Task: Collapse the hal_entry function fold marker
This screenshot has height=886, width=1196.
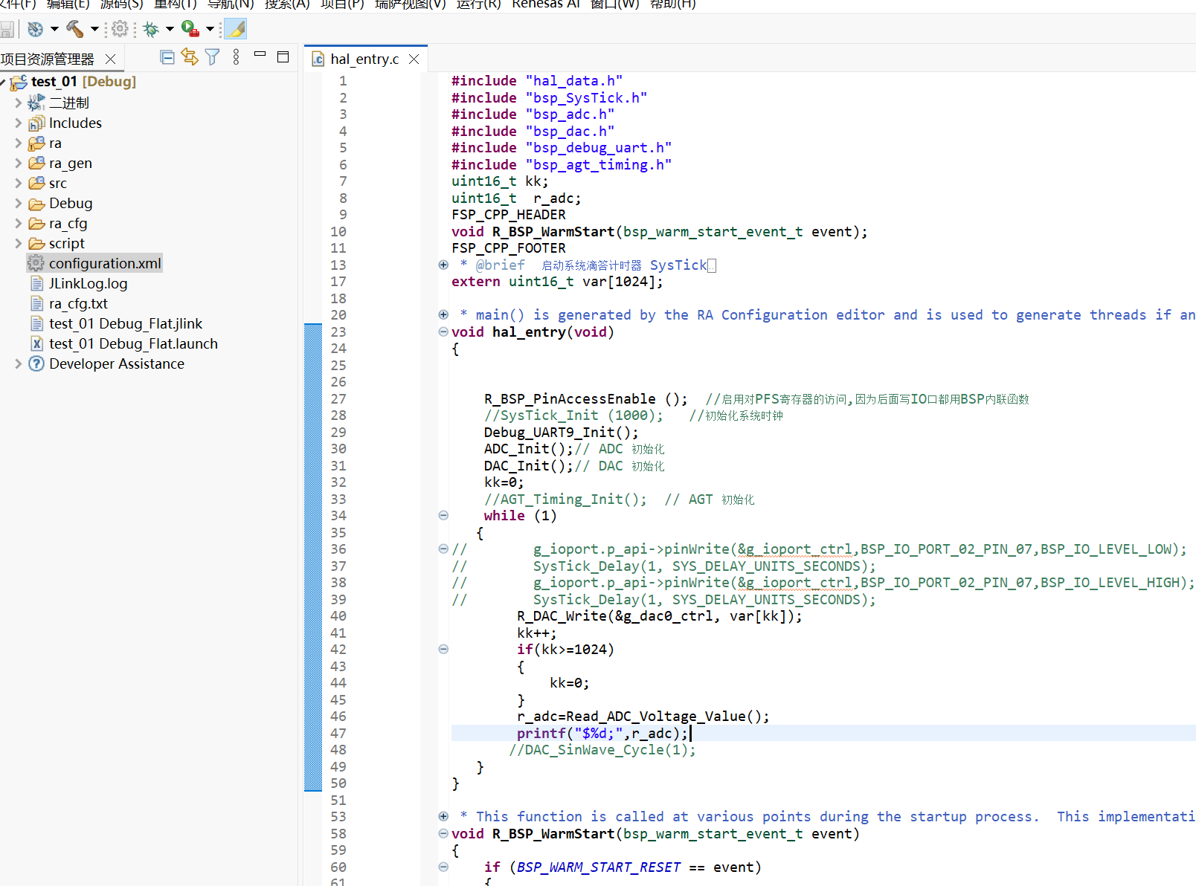Action: (x=443, y=332)
